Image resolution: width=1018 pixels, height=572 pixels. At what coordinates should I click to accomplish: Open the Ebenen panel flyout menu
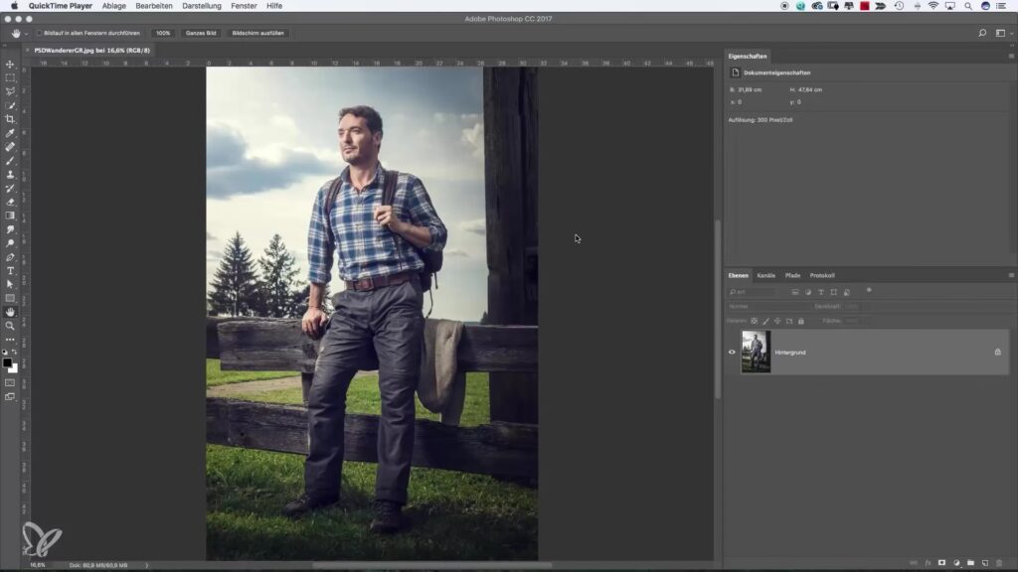[1011, 275]
